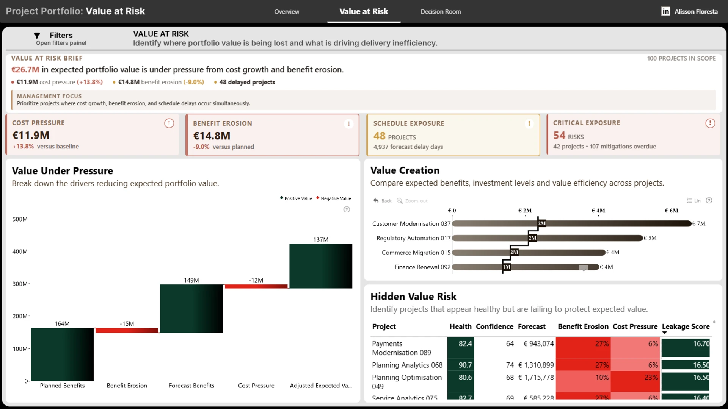Click the Alisson Floresta profile link
Viewport: 728px width, 409px height.
(x=696, y=12)
